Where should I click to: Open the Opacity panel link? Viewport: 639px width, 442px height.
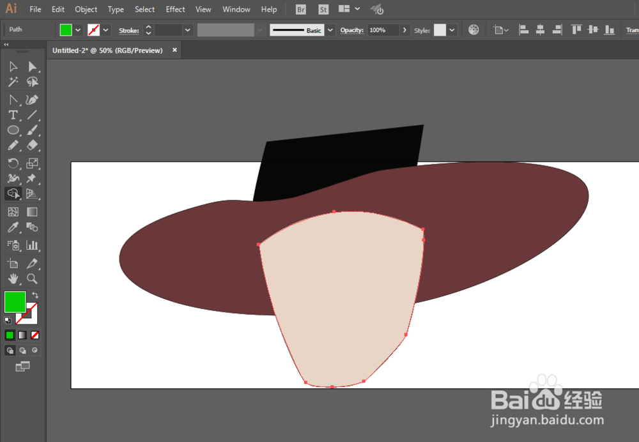pos(351,30)
